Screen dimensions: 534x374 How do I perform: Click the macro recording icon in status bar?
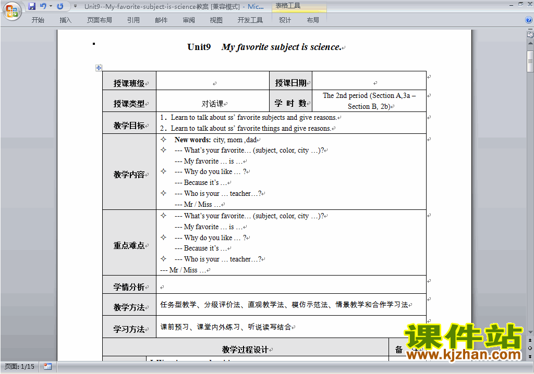point(47,367)
